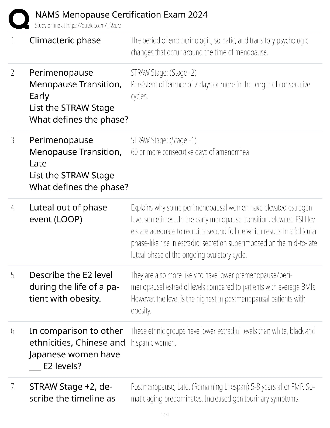330x428 pixels.
Task: Click the obesity estradiol level answer
Action: click(x=224, y=293)
